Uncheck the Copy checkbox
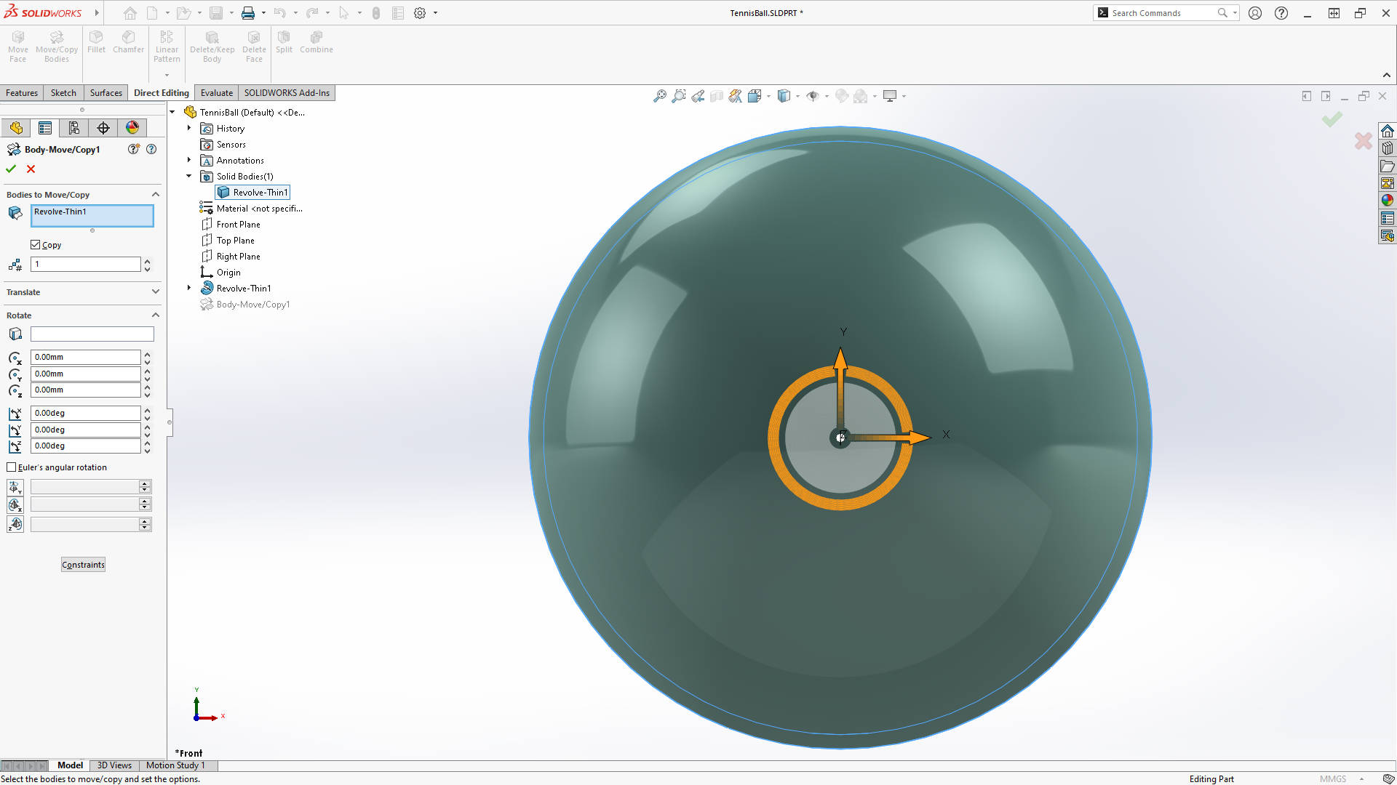The width and height of the screenshot is (1397, 785). (36, 244)
